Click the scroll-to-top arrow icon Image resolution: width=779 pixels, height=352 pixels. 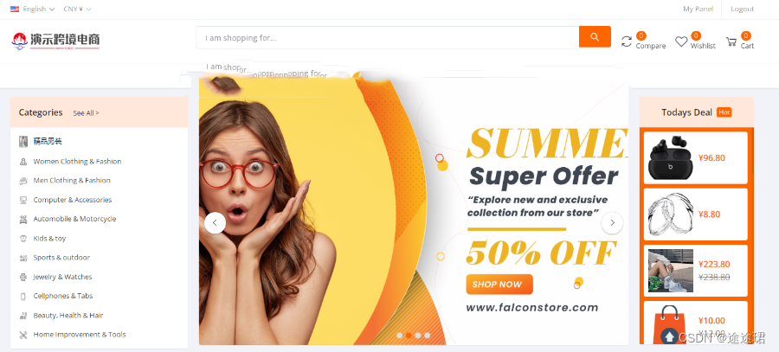[669, 336]
